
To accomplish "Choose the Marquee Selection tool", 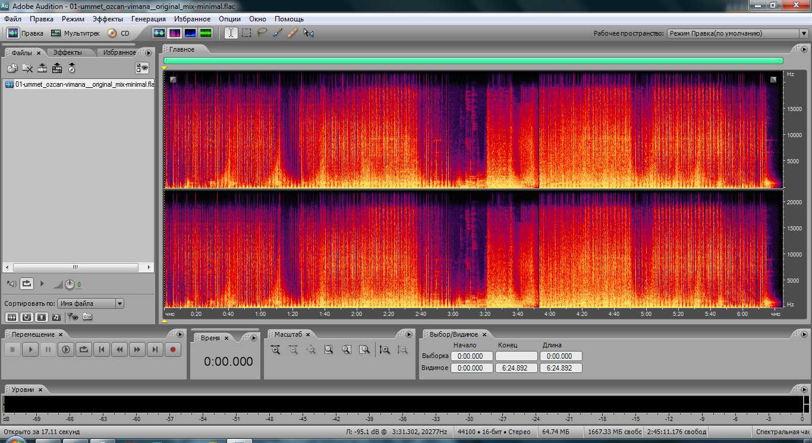I will 246,33.
